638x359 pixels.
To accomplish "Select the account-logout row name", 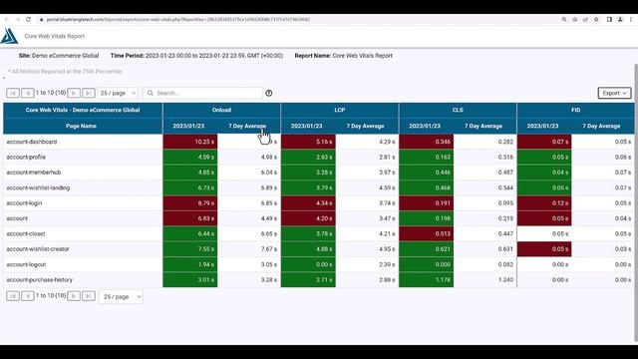I will (x=26, y=264).
